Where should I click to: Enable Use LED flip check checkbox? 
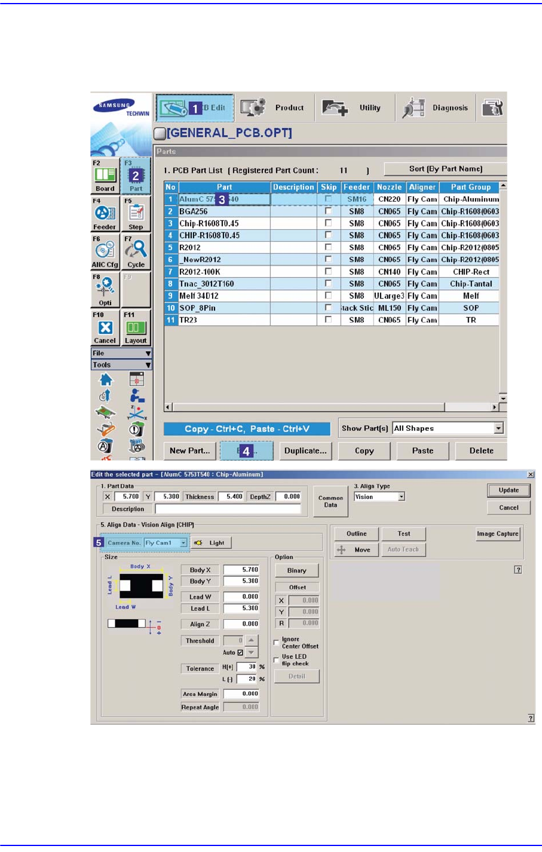(x=277, y=660)
